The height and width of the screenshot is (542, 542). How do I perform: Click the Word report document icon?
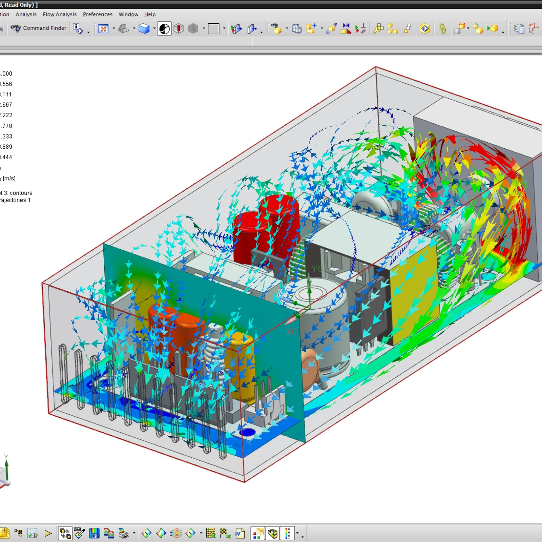[x=240, y=533]
